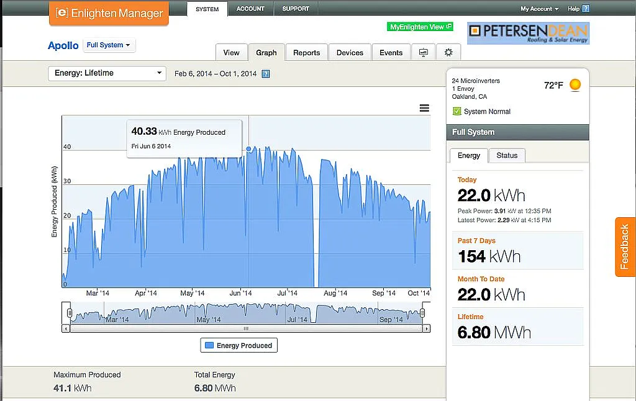Click the Enlighten Manager logo
This screenshot has height=401, width=636.
click(x=109, y=13)
